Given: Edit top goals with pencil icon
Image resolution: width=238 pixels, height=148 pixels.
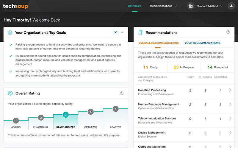Looking at the screenshot, I should pyautogui.click(x=115, y=32).
